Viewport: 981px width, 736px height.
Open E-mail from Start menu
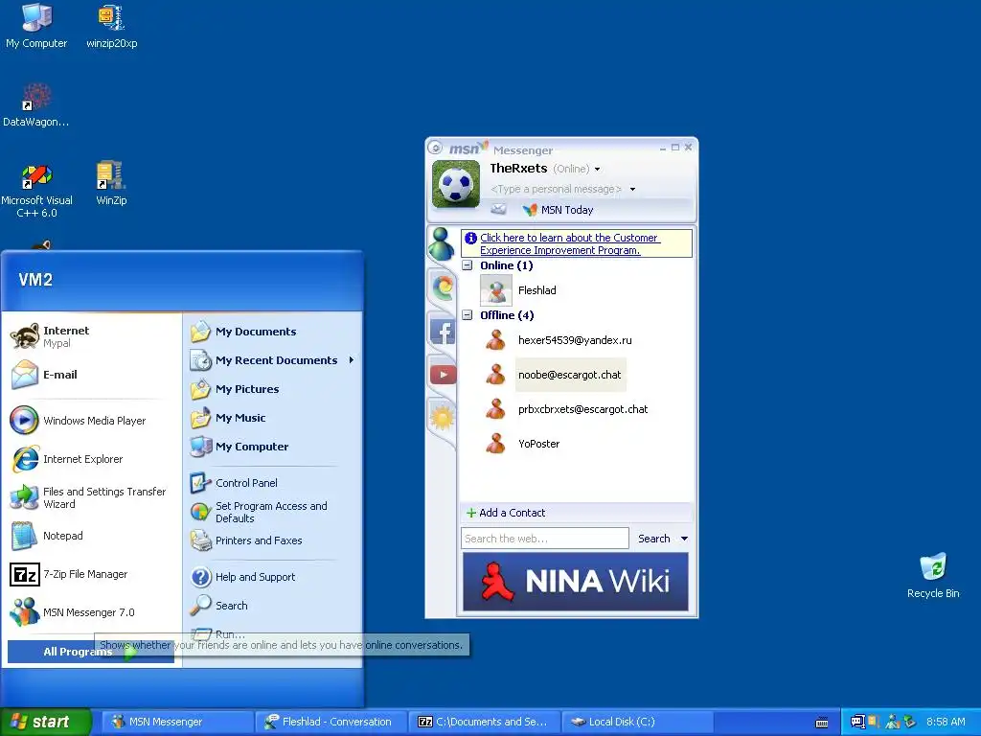[x=92, y=375]
